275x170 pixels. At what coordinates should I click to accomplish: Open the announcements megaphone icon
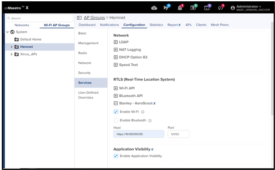(166, 8)
